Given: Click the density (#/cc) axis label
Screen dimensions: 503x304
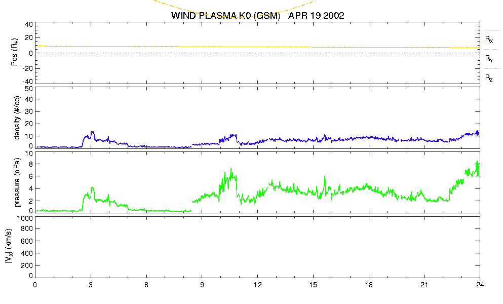Looking at the screenshot, I should click(x=17, y=118).
